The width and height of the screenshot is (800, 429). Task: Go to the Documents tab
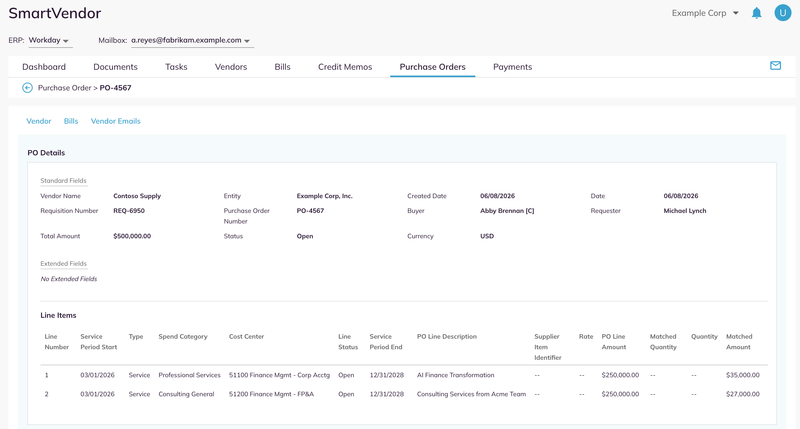tap(115, 67)
